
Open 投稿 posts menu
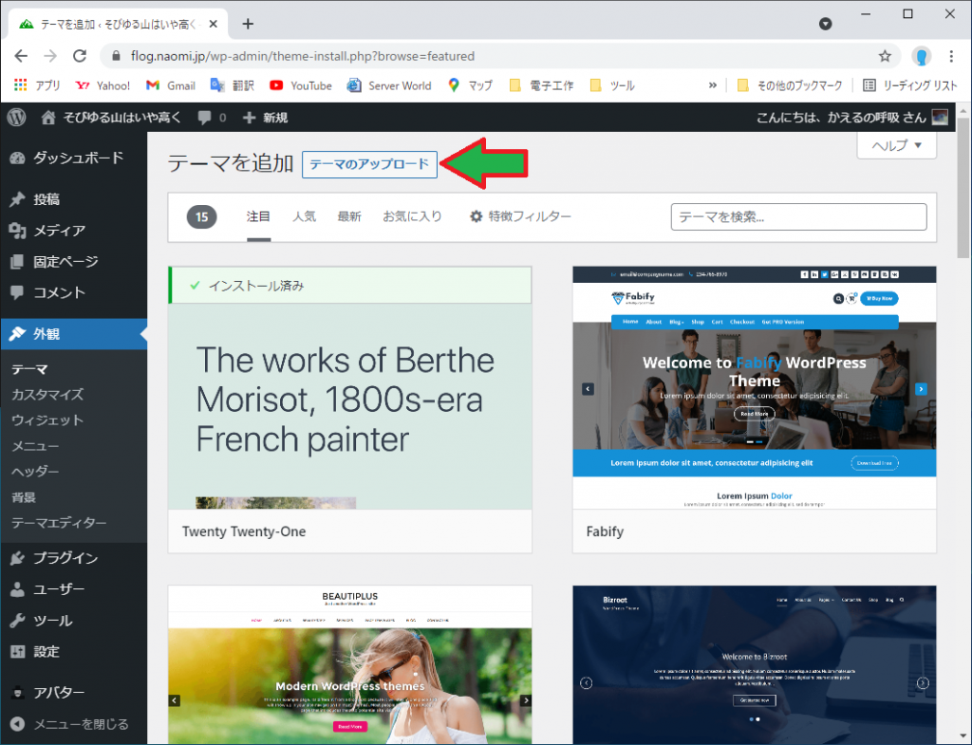74,199
